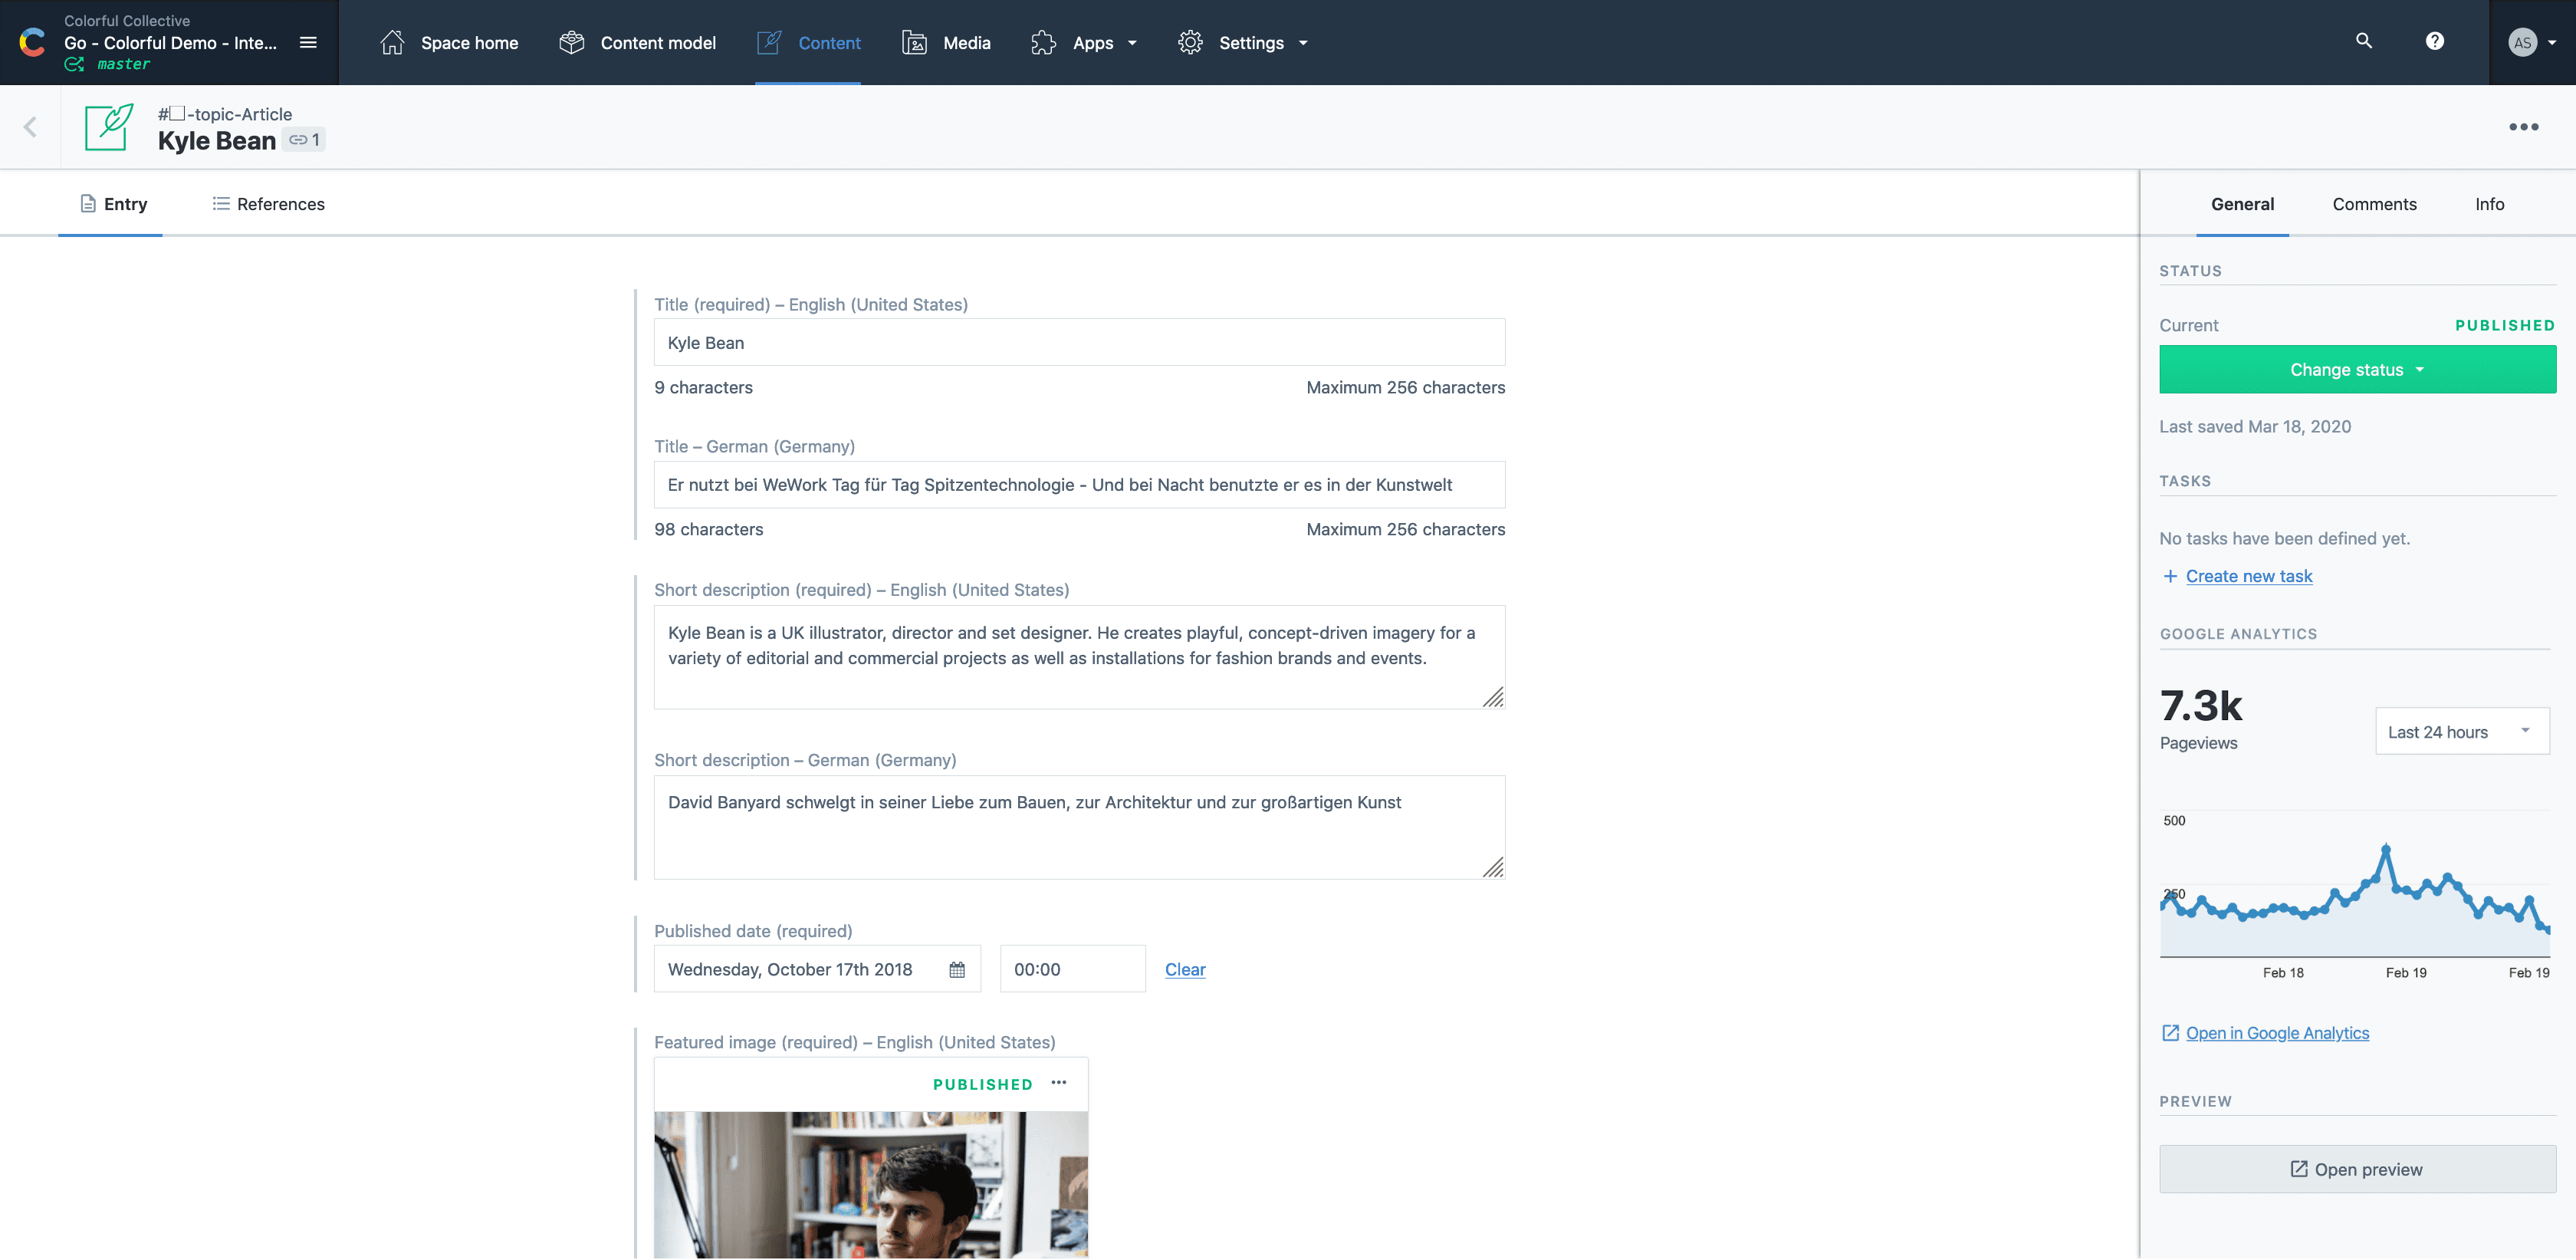Open preview of the entry

pyautogui.click(x=2356, y=1168)
